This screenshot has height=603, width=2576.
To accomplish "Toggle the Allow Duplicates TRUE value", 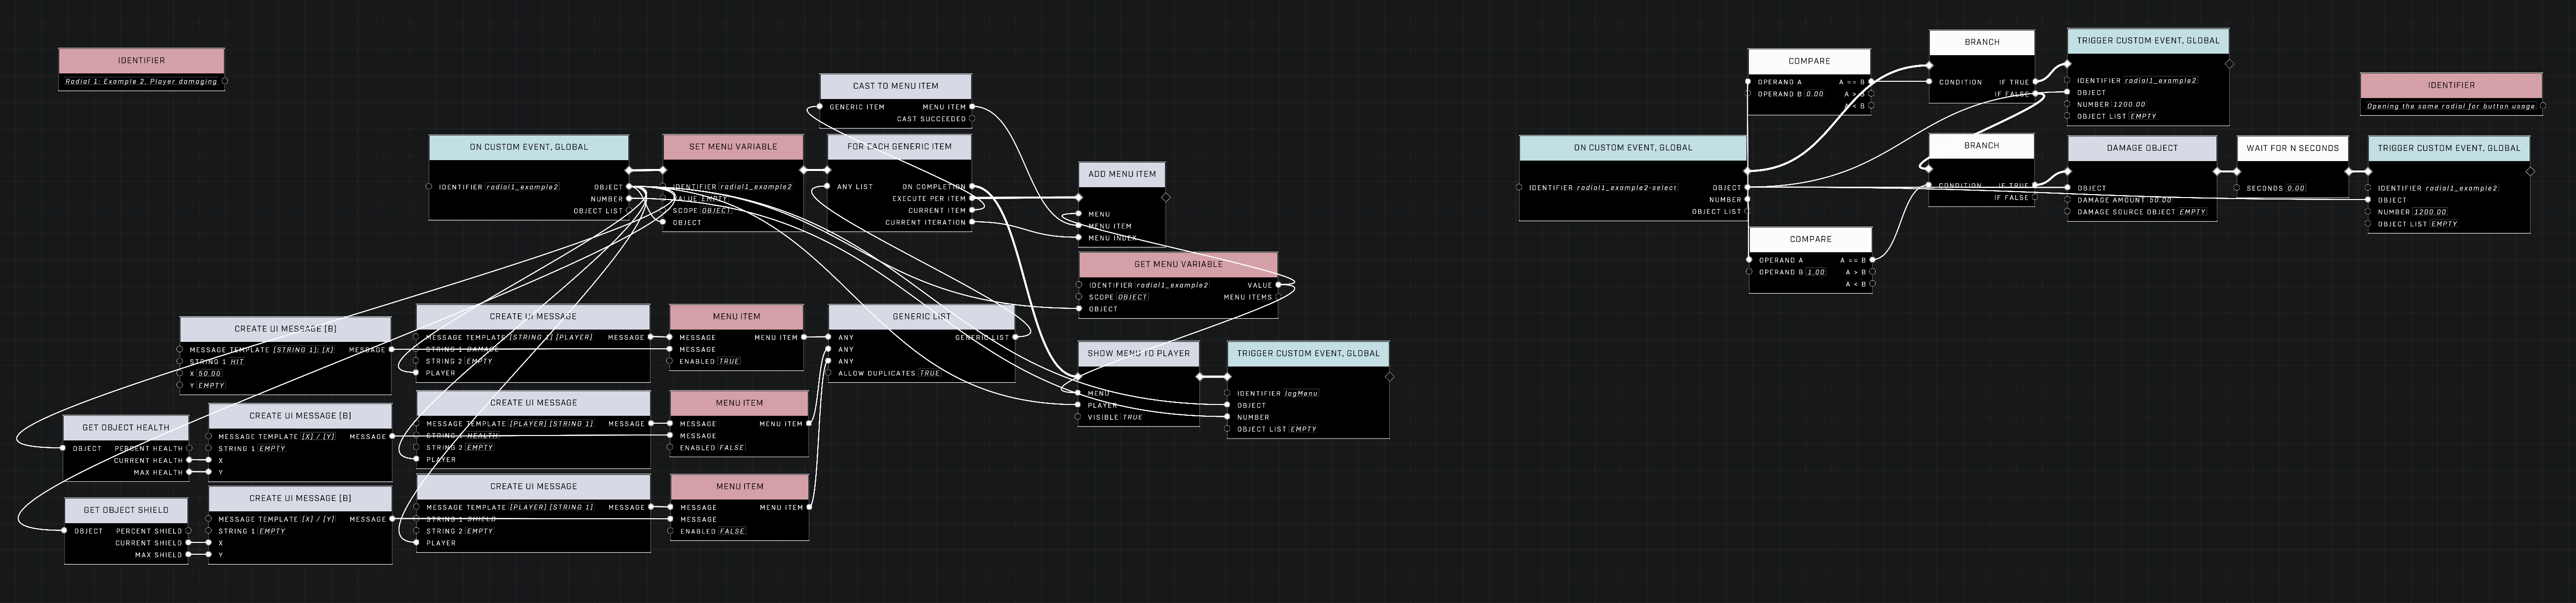I will tap(930, 373).
